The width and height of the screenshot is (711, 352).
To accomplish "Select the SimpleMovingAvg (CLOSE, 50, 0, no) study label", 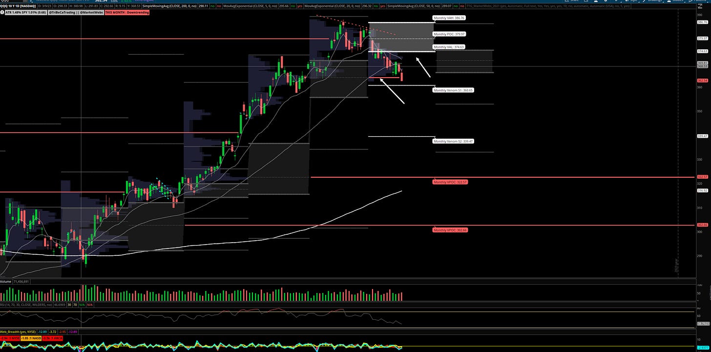I will (x=414, y=6).
